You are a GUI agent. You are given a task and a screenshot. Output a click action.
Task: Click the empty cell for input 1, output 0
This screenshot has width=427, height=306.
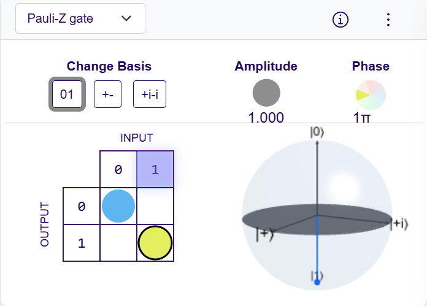(155, 206)
